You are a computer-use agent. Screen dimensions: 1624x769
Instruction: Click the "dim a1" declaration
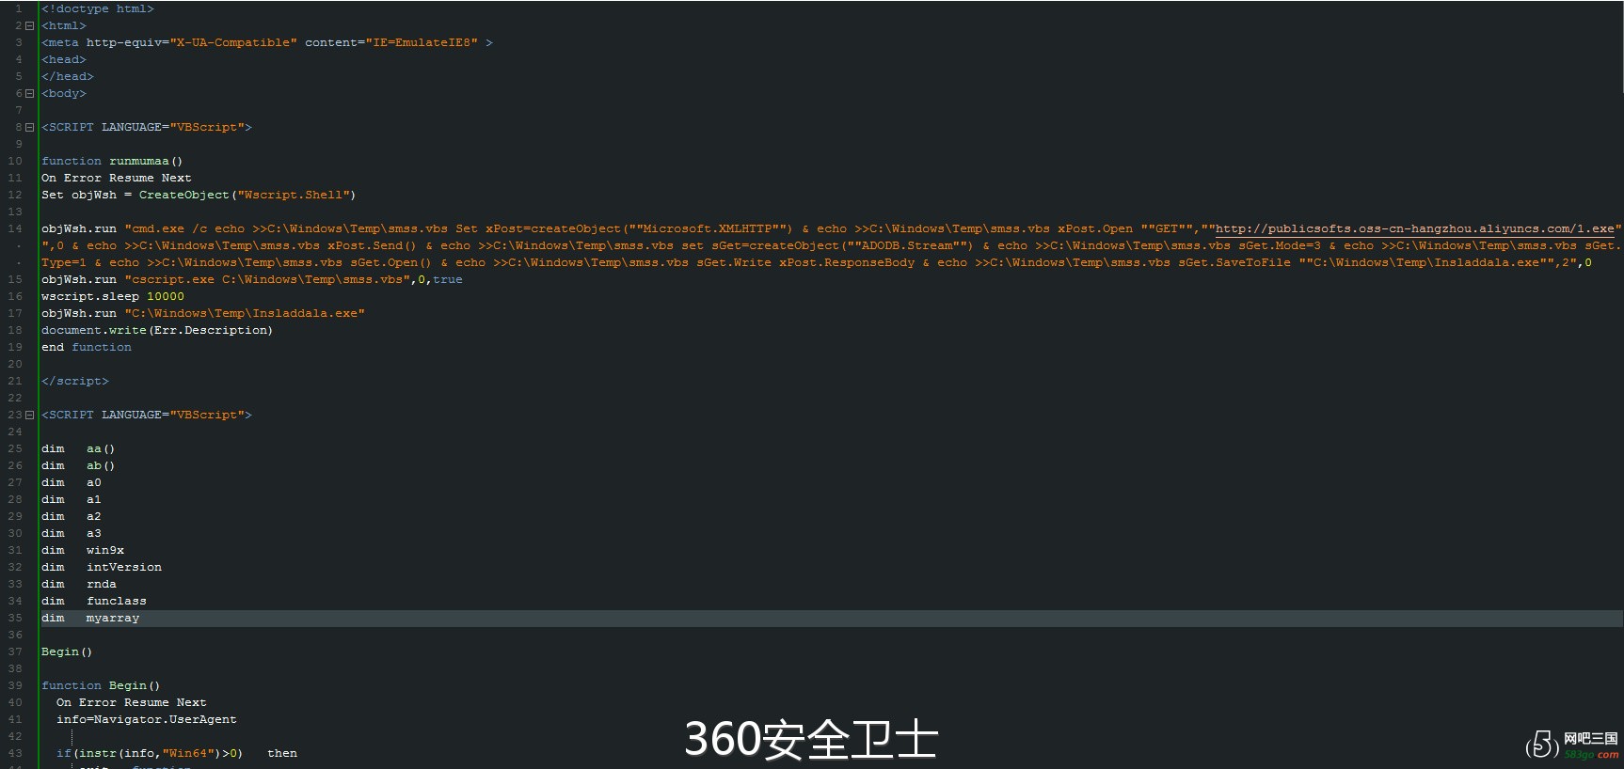[x=72, y=499]
